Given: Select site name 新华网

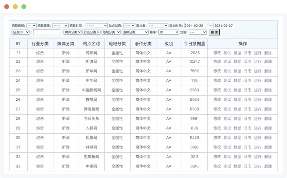Looking at the screenshot, I should (92, 71).
